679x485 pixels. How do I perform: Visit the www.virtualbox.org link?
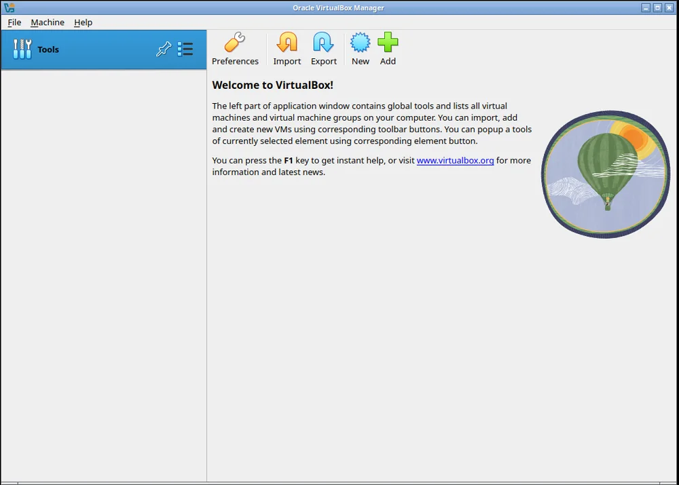[x=455, y=161]
